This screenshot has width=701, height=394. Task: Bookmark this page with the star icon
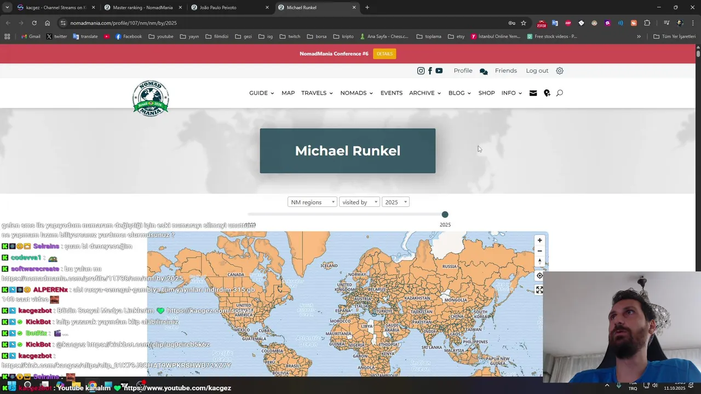point(524,23)
